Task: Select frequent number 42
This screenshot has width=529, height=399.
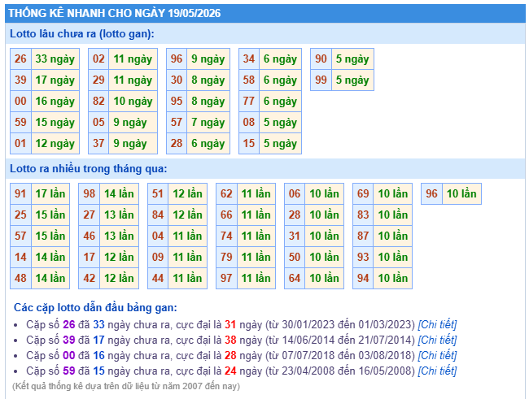Action: [90, 279]
